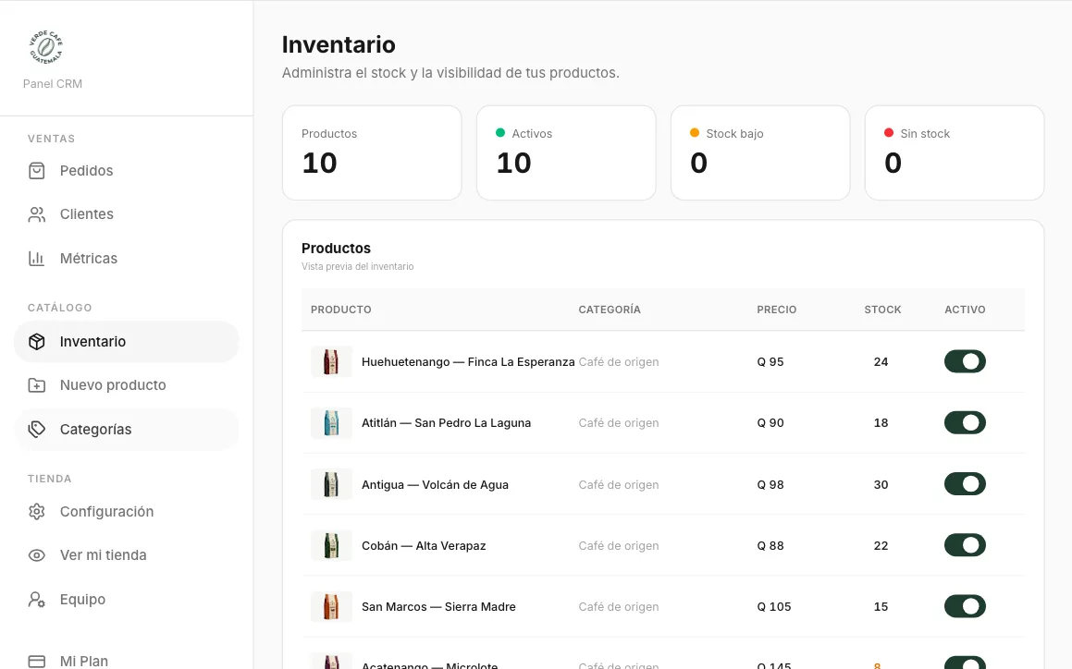Click product name San Marcos — Sierra Madre

[439, 607]
